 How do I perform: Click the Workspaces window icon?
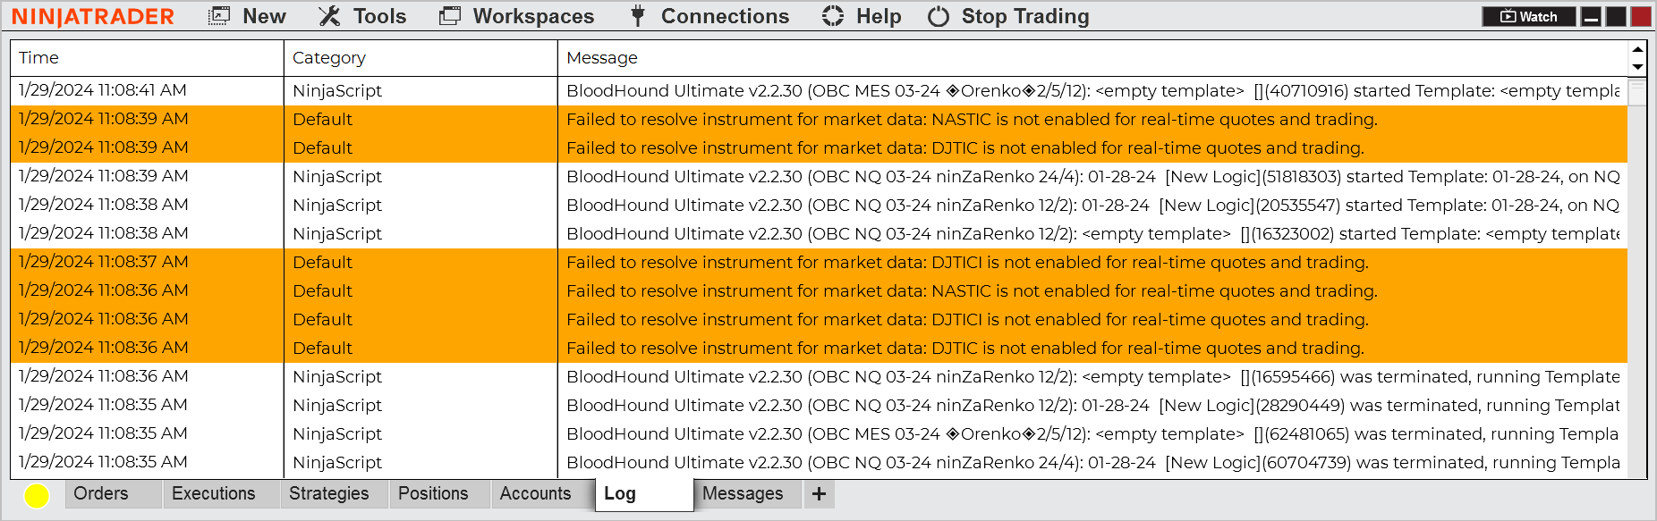click(450, 16)
